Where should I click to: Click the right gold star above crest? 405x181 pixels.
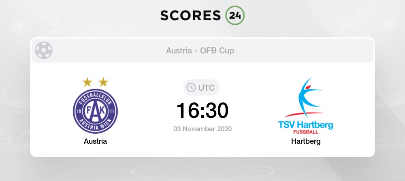pyautogui.click(x=103, y=82)
